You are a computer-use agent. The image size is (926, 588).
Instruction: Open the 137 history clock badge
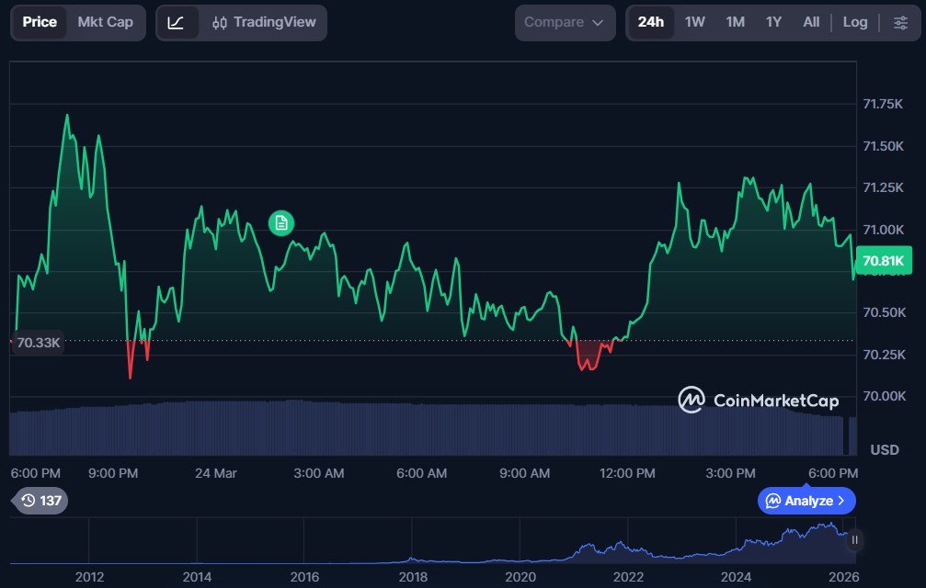click(41, 501)
